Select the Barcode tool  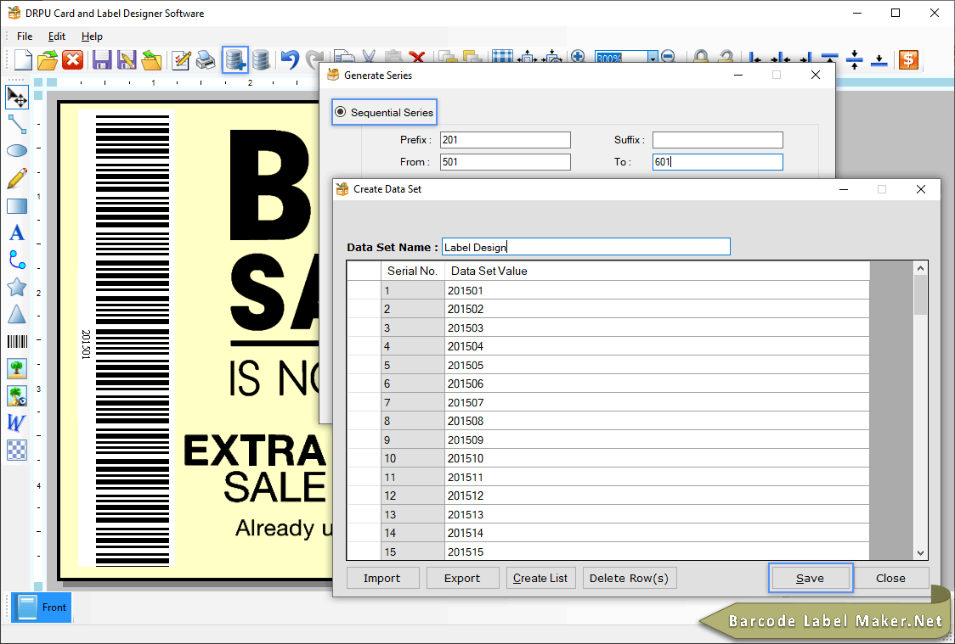tap(16, 341)
